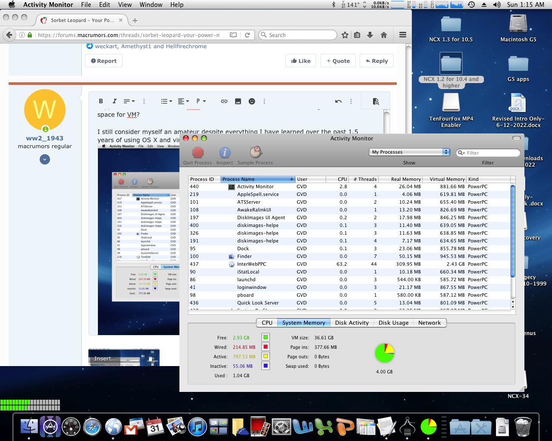Click the blue Inactive memory color swatch
The height and width of the screenshot is (441, 552).
point(266,366)
